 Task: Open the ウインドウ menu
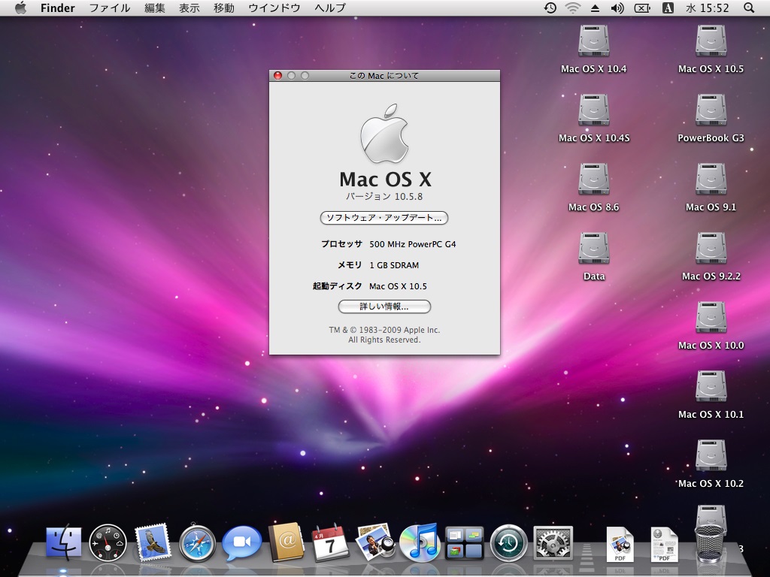coord(274,8)
